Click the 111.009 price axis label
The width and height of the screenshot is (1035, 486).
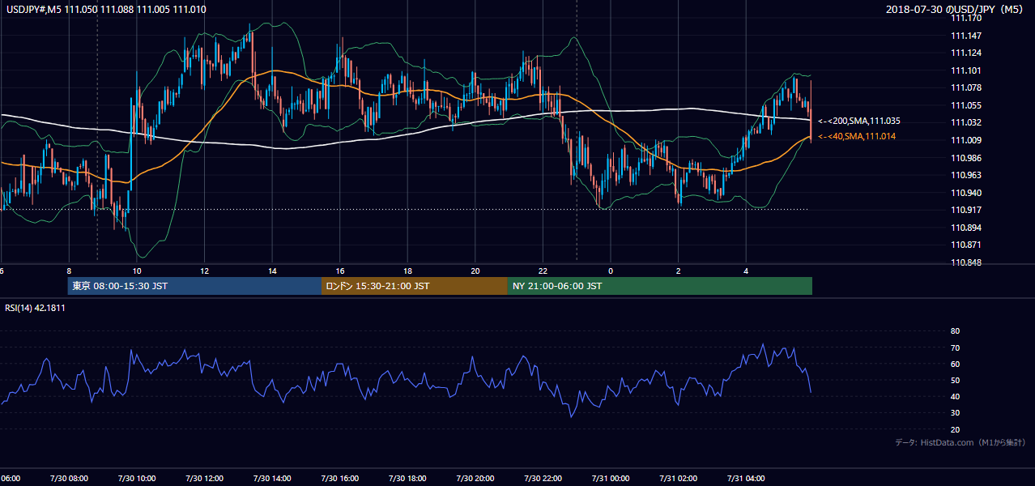pyautogui.click(x=966, y=140)
